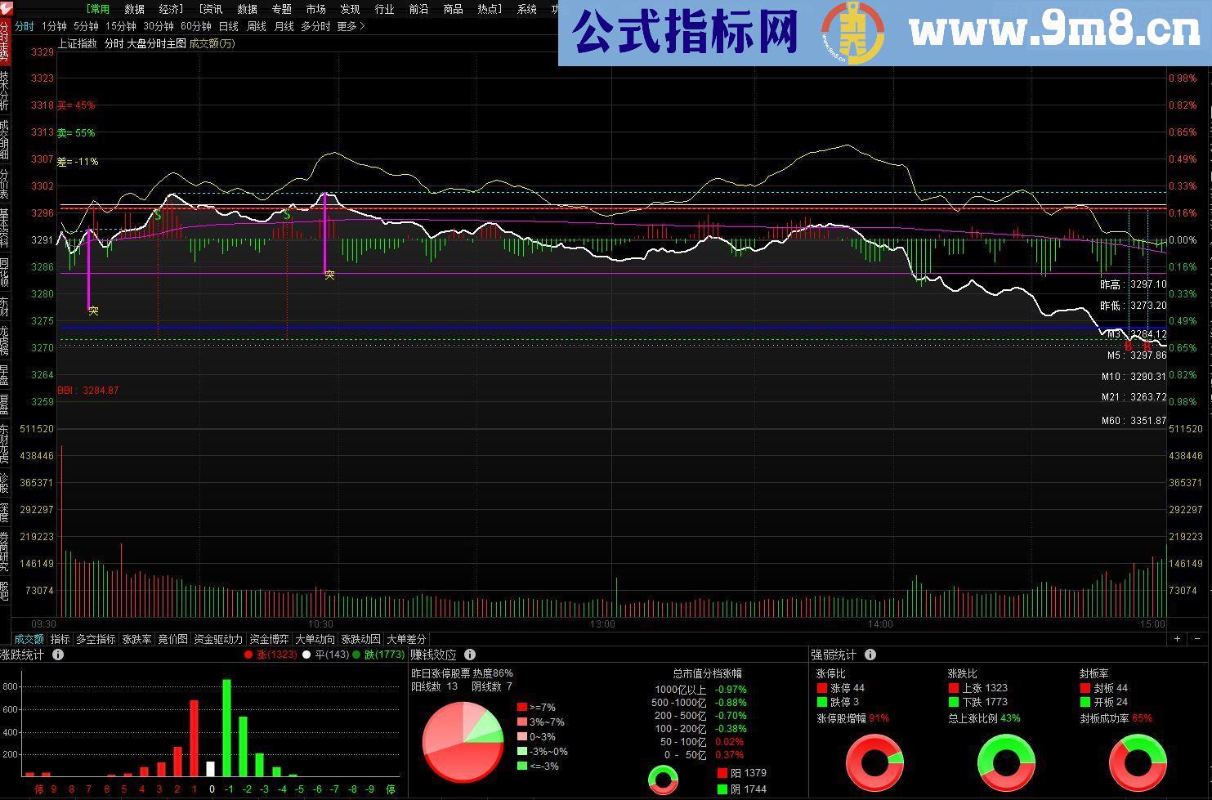Click the 赚钱效应 info icon
The image size is (1212, 800).
click(470, 655)
